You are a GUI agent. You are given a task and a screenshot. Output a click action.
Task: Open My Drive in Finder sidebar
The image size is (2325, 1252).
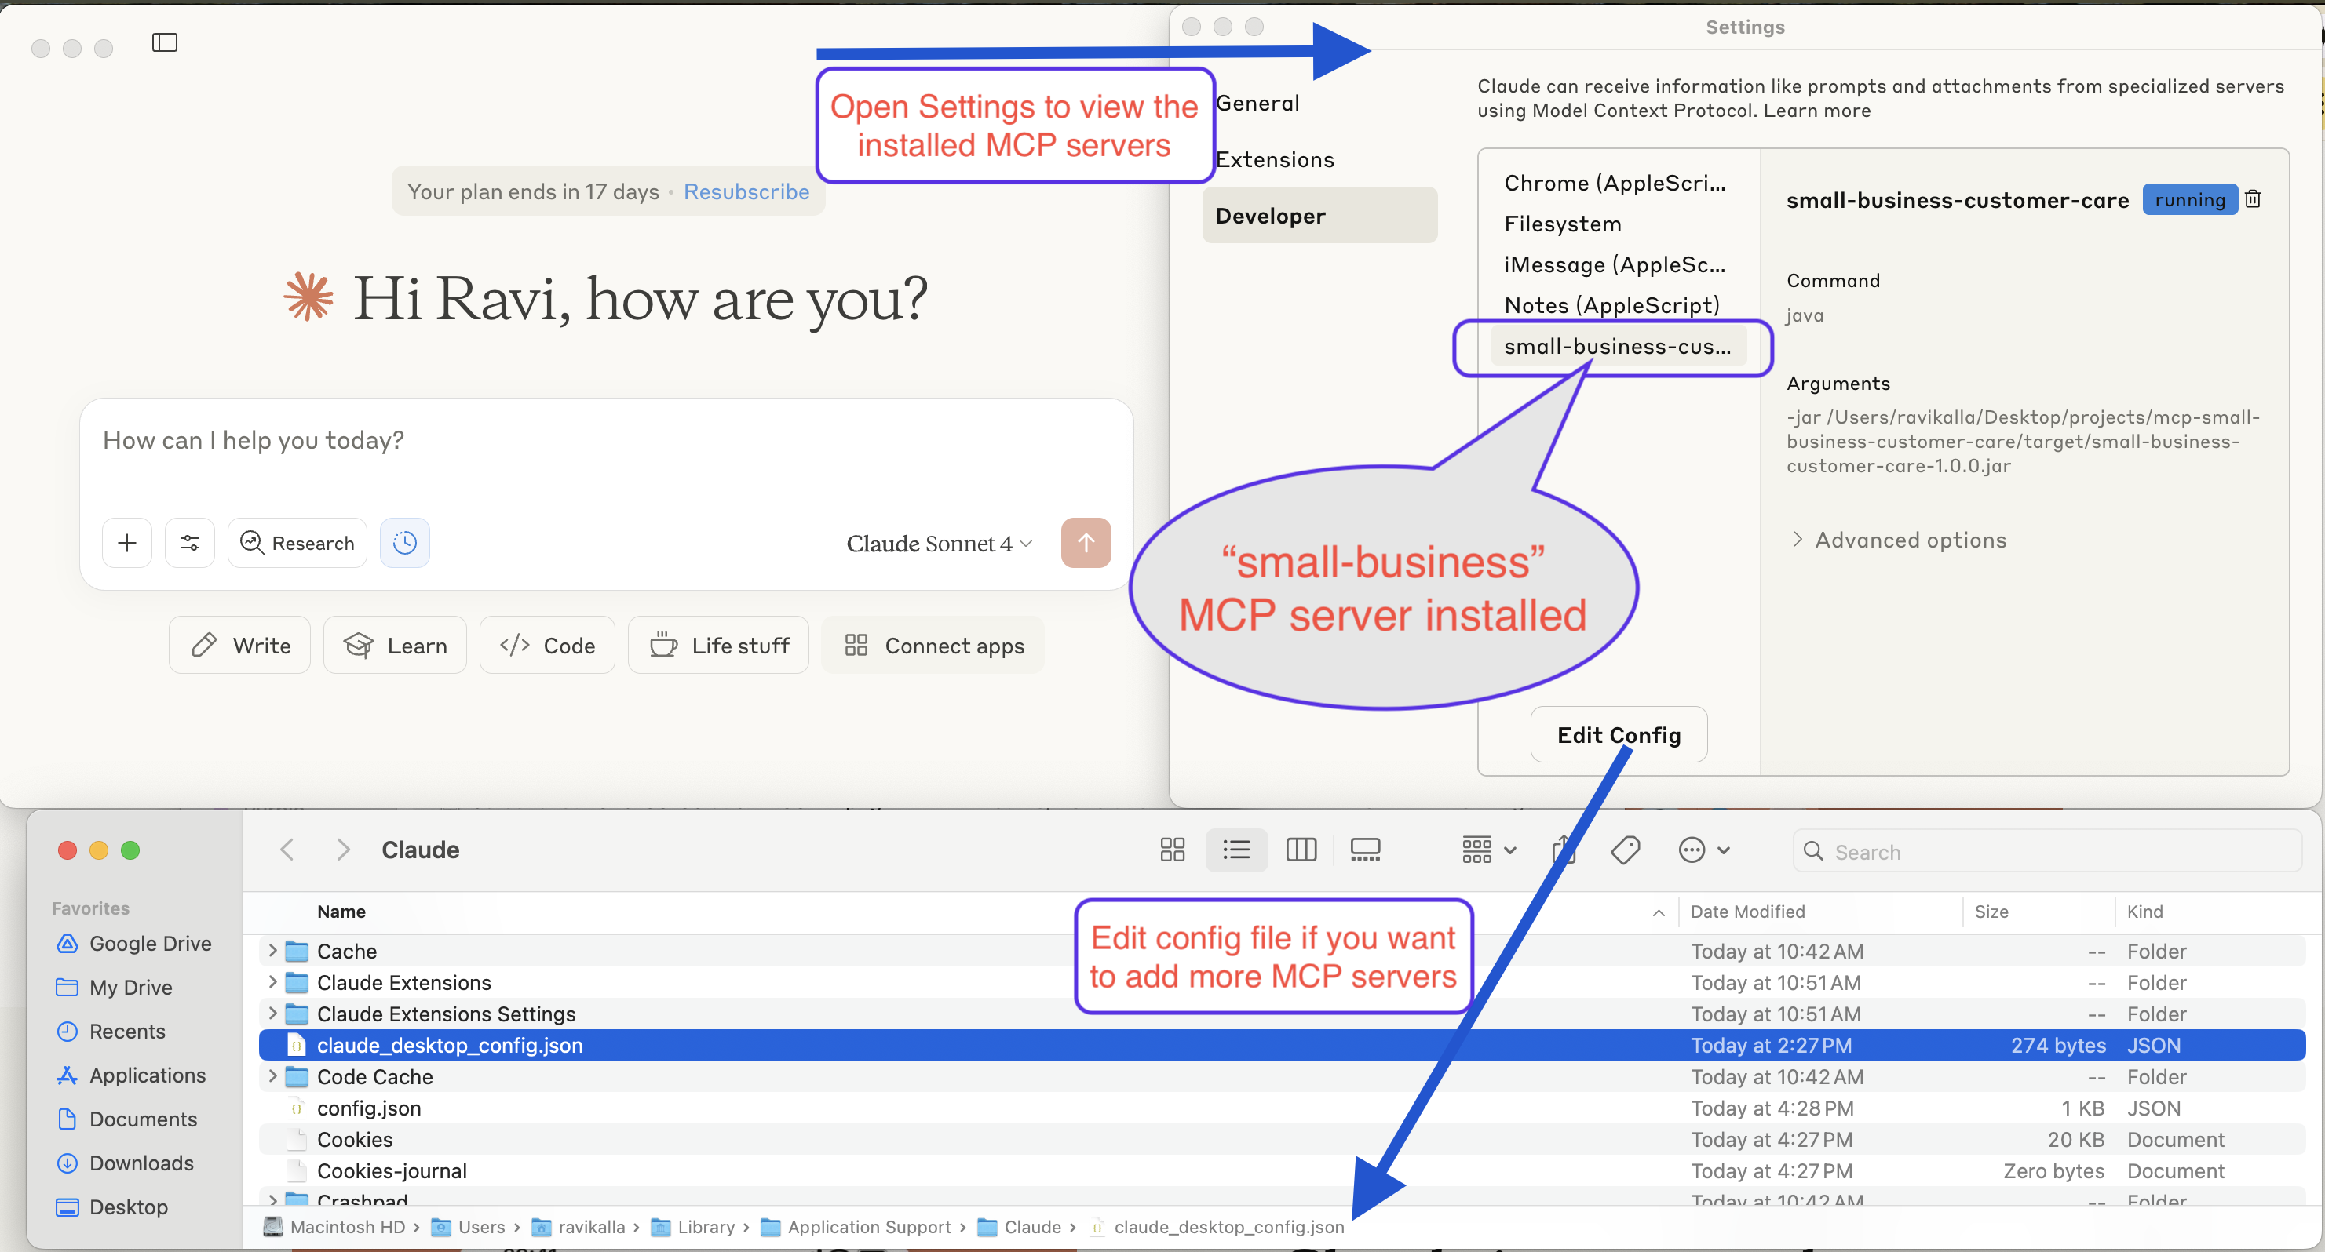point(114,988)
